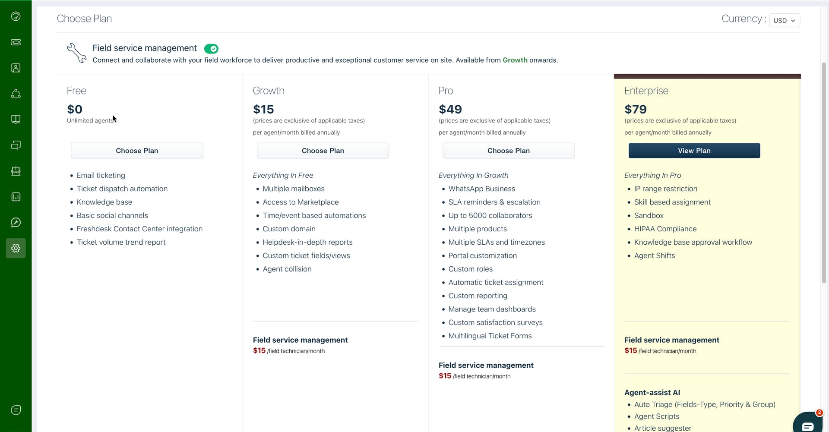
Task: Click the wrench Field service management icon
Action: pyautogui.click(x=76, y=53)
